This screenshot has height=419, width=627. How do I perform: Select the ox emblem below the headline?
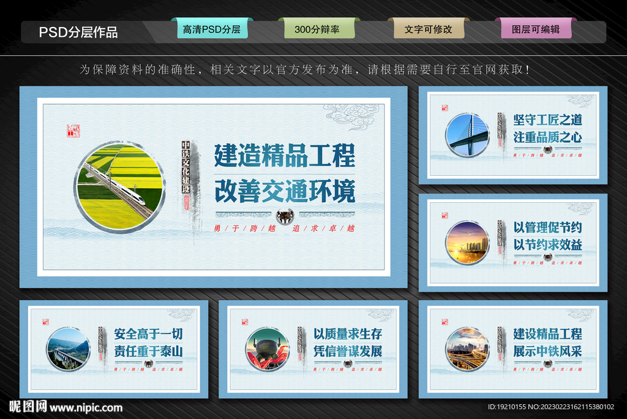click(283, 216)
